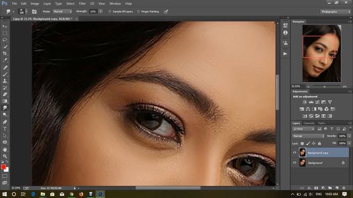Select the Crop tool
Screen dimensions: 353x198
[5, 53]
